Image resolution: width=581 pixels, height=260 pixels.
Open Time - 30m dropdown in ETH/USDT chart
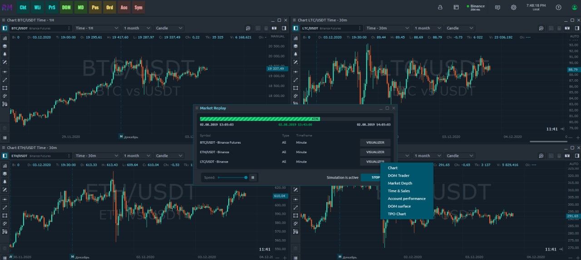(97, 156)
